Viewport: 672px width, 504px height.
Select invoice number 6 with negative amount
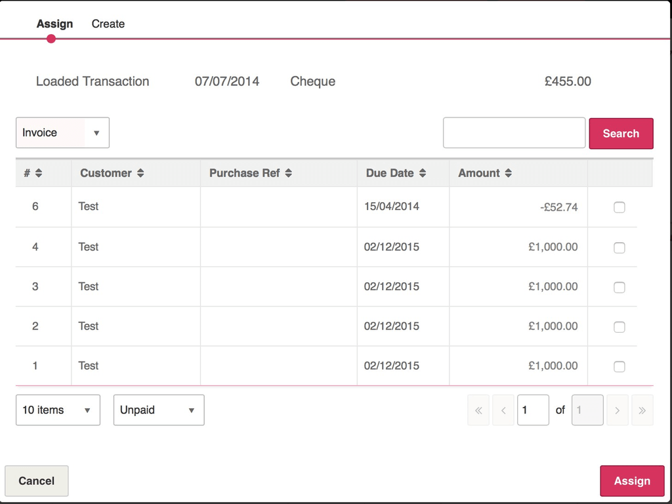[x=619, y=207]
